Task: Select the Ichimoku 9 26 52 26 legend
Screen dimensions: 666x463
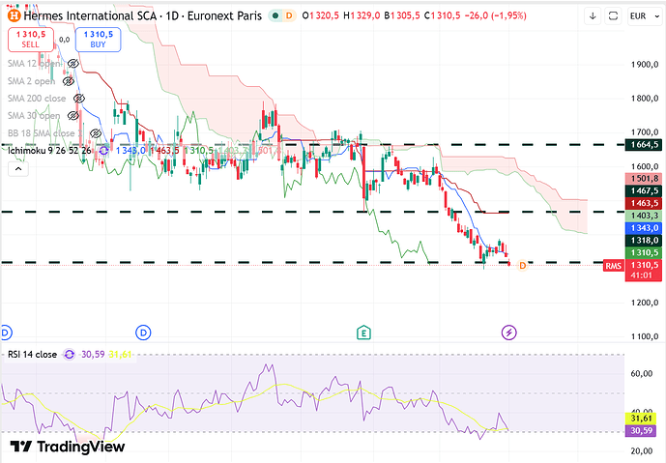Action: tap(49, 151)
